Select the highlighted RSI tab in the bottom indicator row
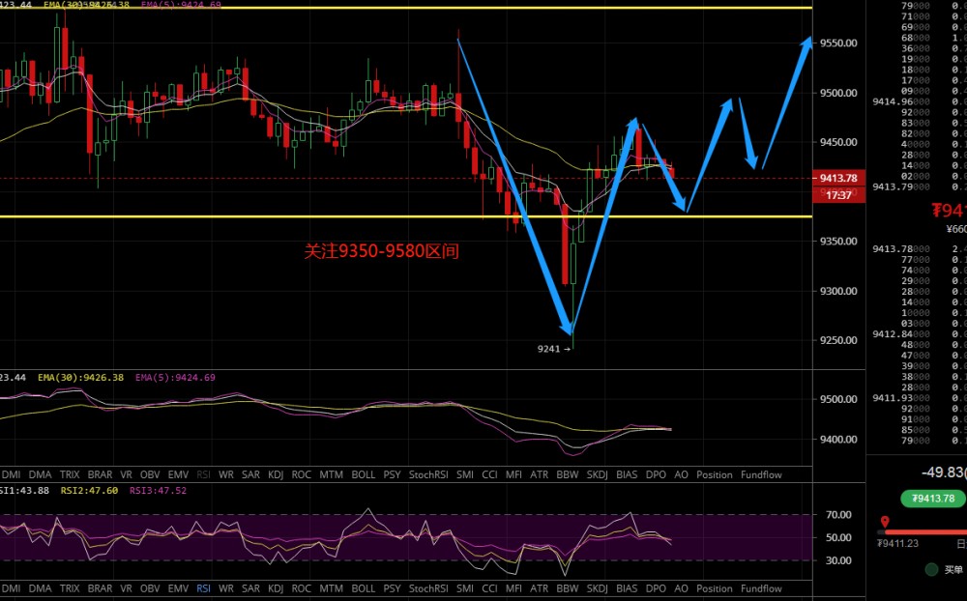The image size is (967, 601). [x=203, y=588]
